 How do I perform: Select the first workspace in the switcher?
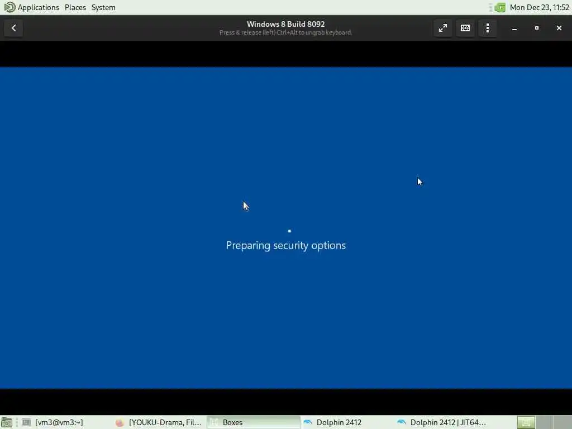(526, 422)
